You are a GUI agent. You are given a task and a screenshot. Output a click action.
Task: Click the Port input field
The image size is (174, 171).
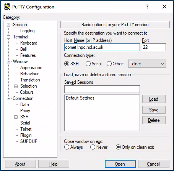pyautogui.click(x=154, y=47)
